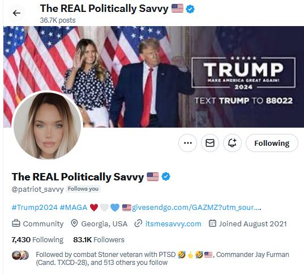Click the Community briefcase icon
Image resolution: width=304 pixels, height=274 pixels.
(16, 224)
